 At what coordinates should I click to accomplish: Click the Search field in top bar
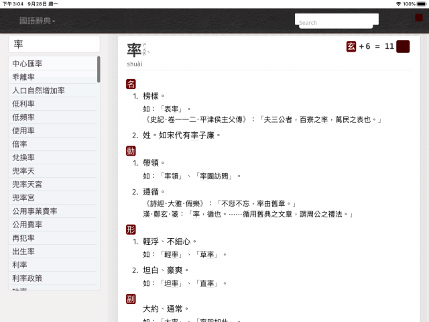tap(336, 21)
